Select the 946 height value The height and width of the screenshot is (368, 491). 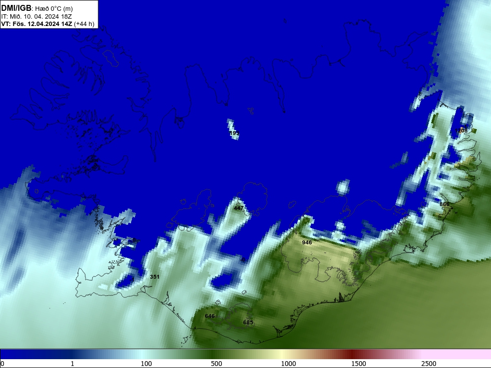pos(307,242)
